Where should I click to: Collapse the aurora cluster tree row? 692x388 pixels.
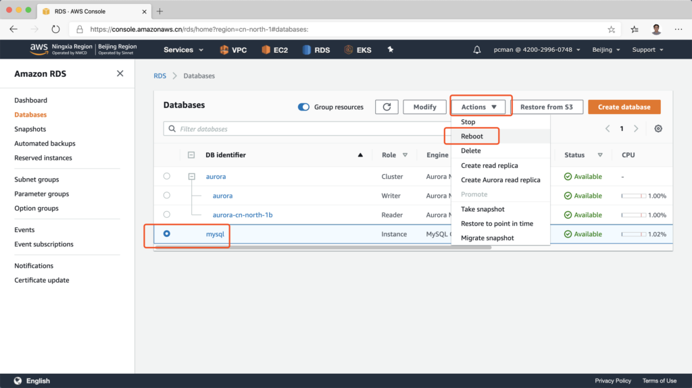pyautogui.click(x=192, y=176)
